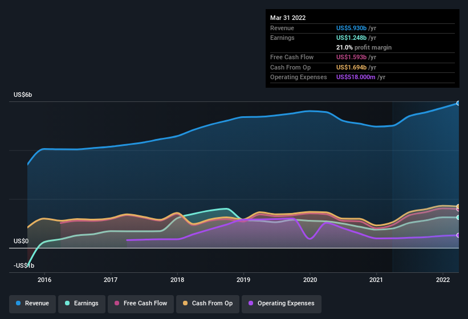Click the US$5.930b revenue value
The width and height of the screenshot is (468, 319).
[x=351, y=28]
